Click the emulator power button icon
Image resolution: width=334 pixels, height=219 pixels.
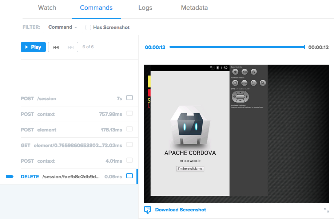[x=254, y=72]
